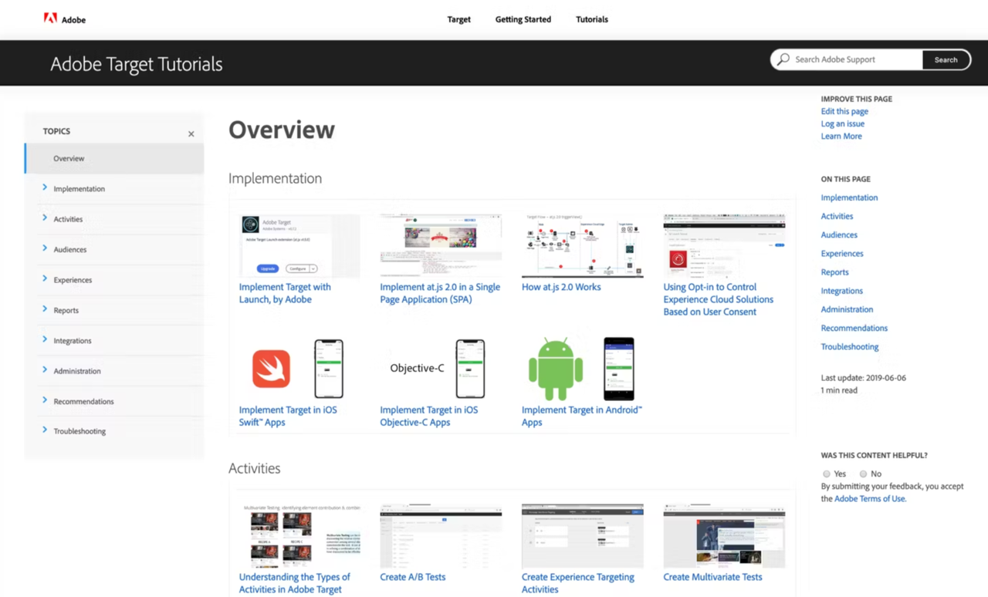
Task: Open the Target menu in top navigation
Action: pos(458,19)
